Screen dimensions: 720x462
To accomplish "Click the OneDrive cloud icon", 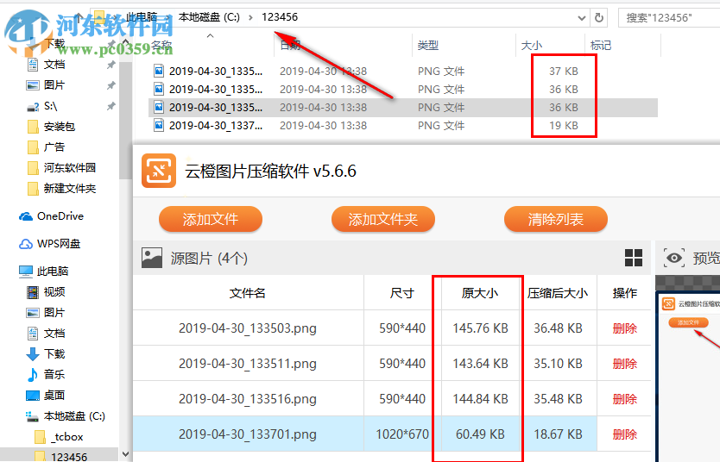I will coord(26,216).
